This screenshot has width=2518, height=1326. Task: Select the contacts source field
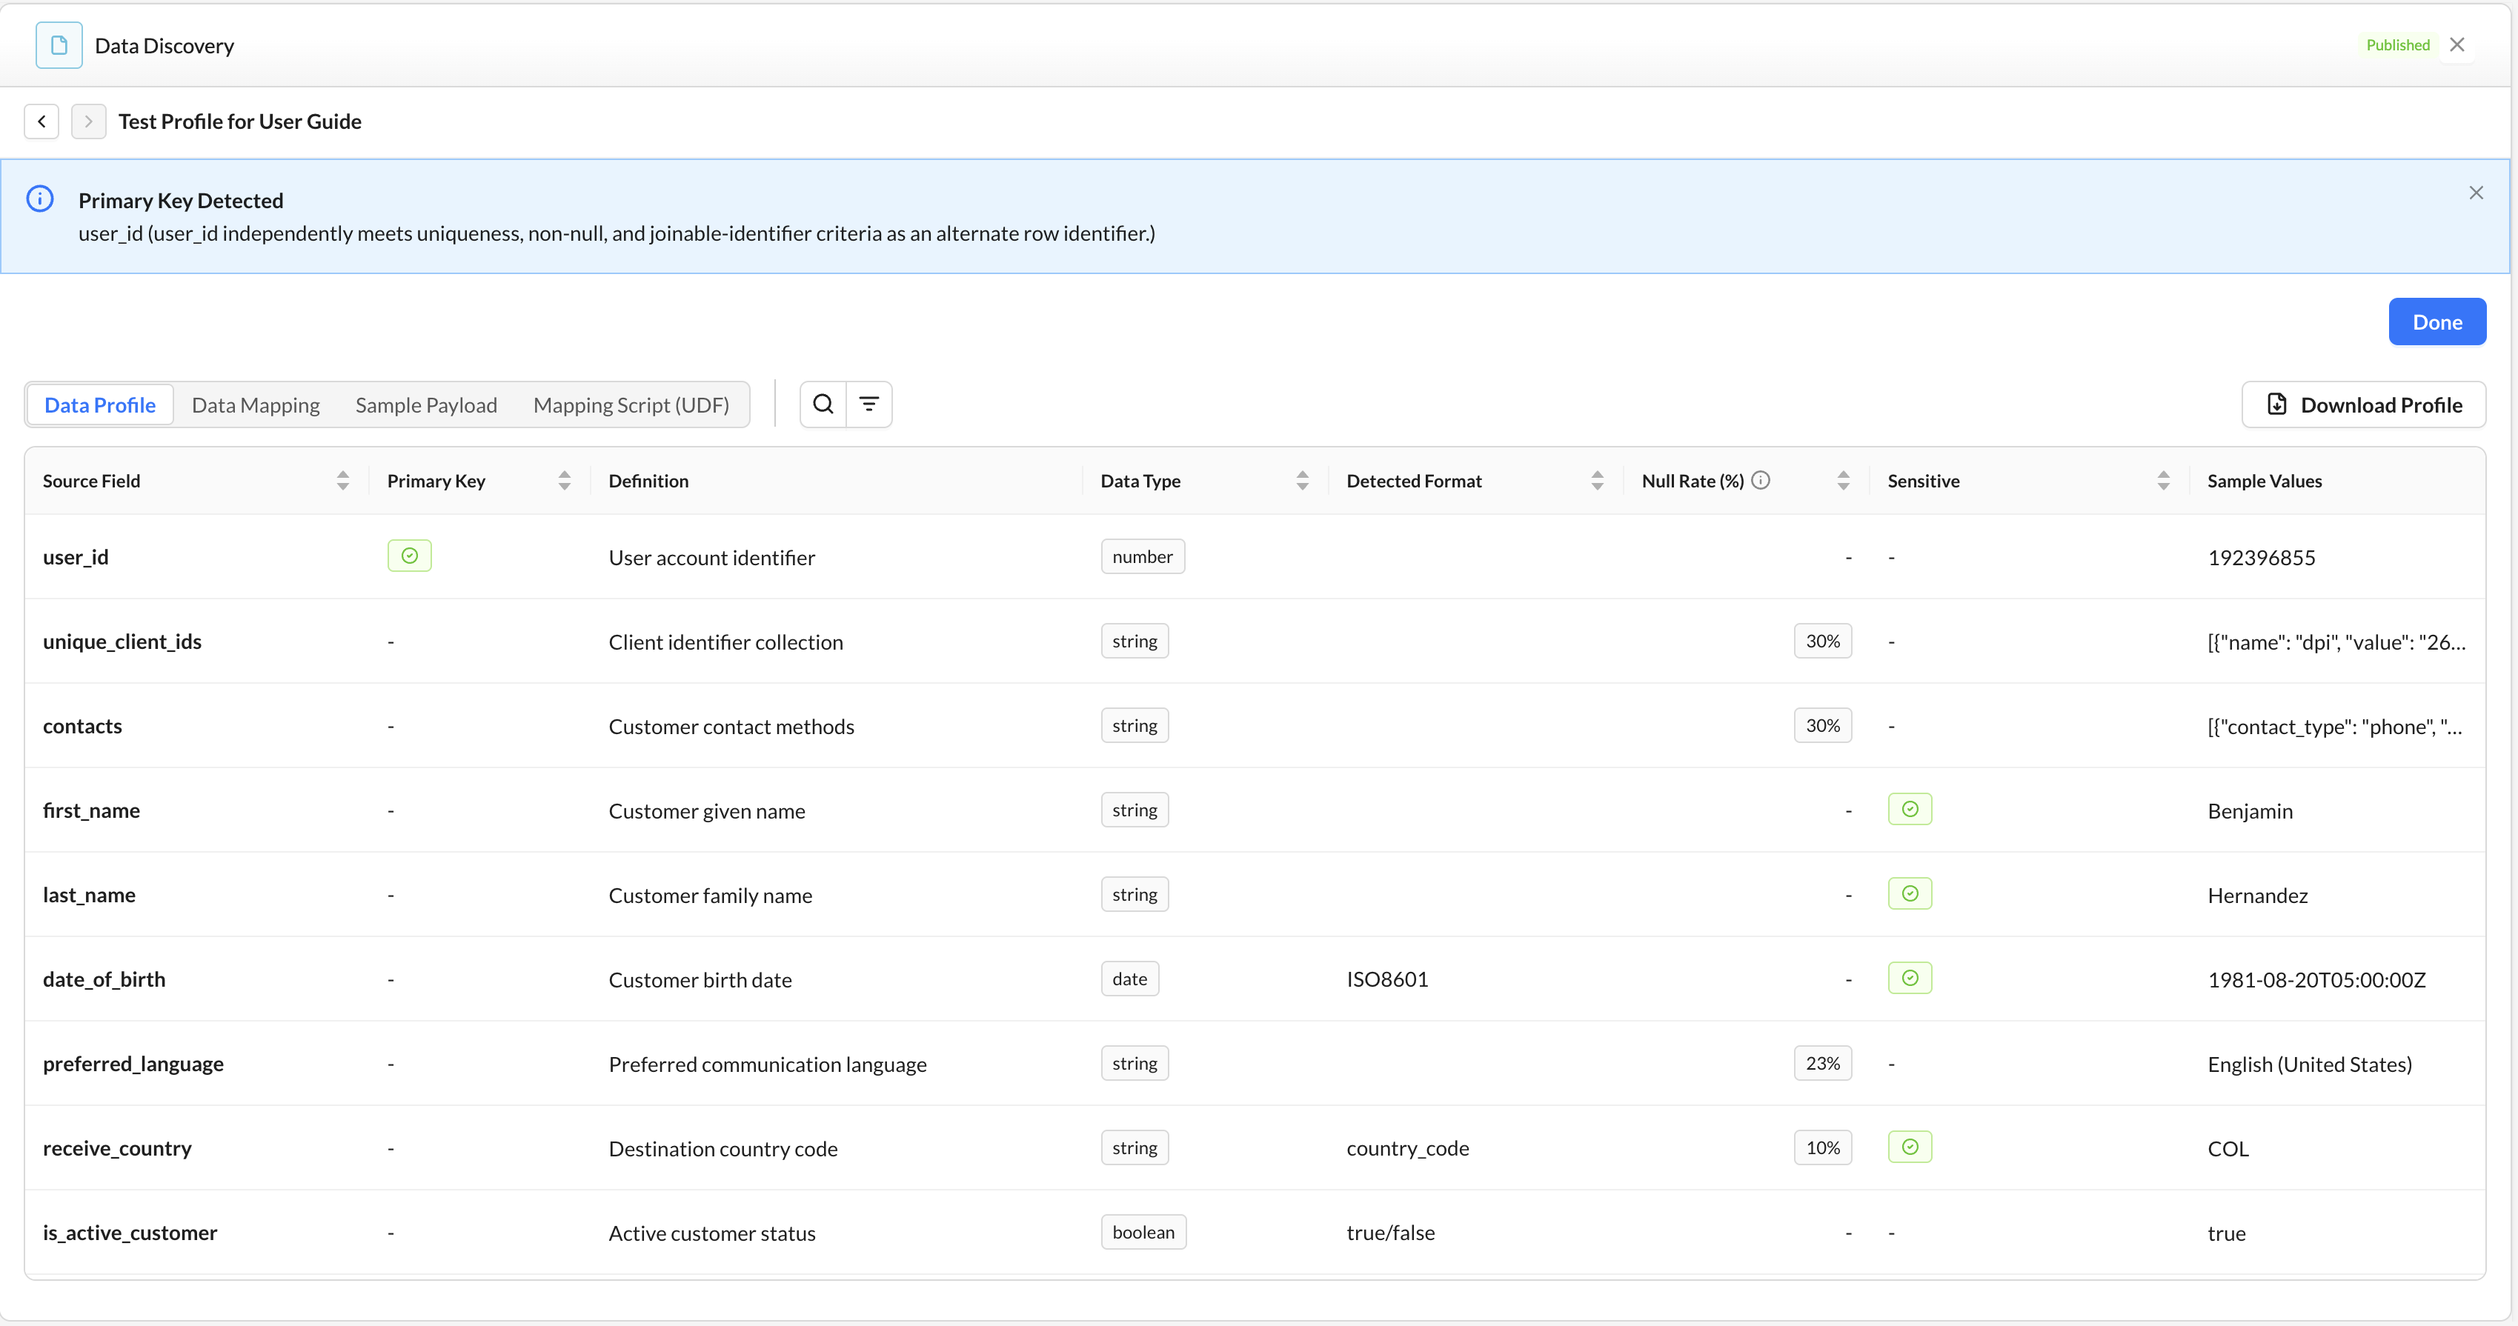82,726
